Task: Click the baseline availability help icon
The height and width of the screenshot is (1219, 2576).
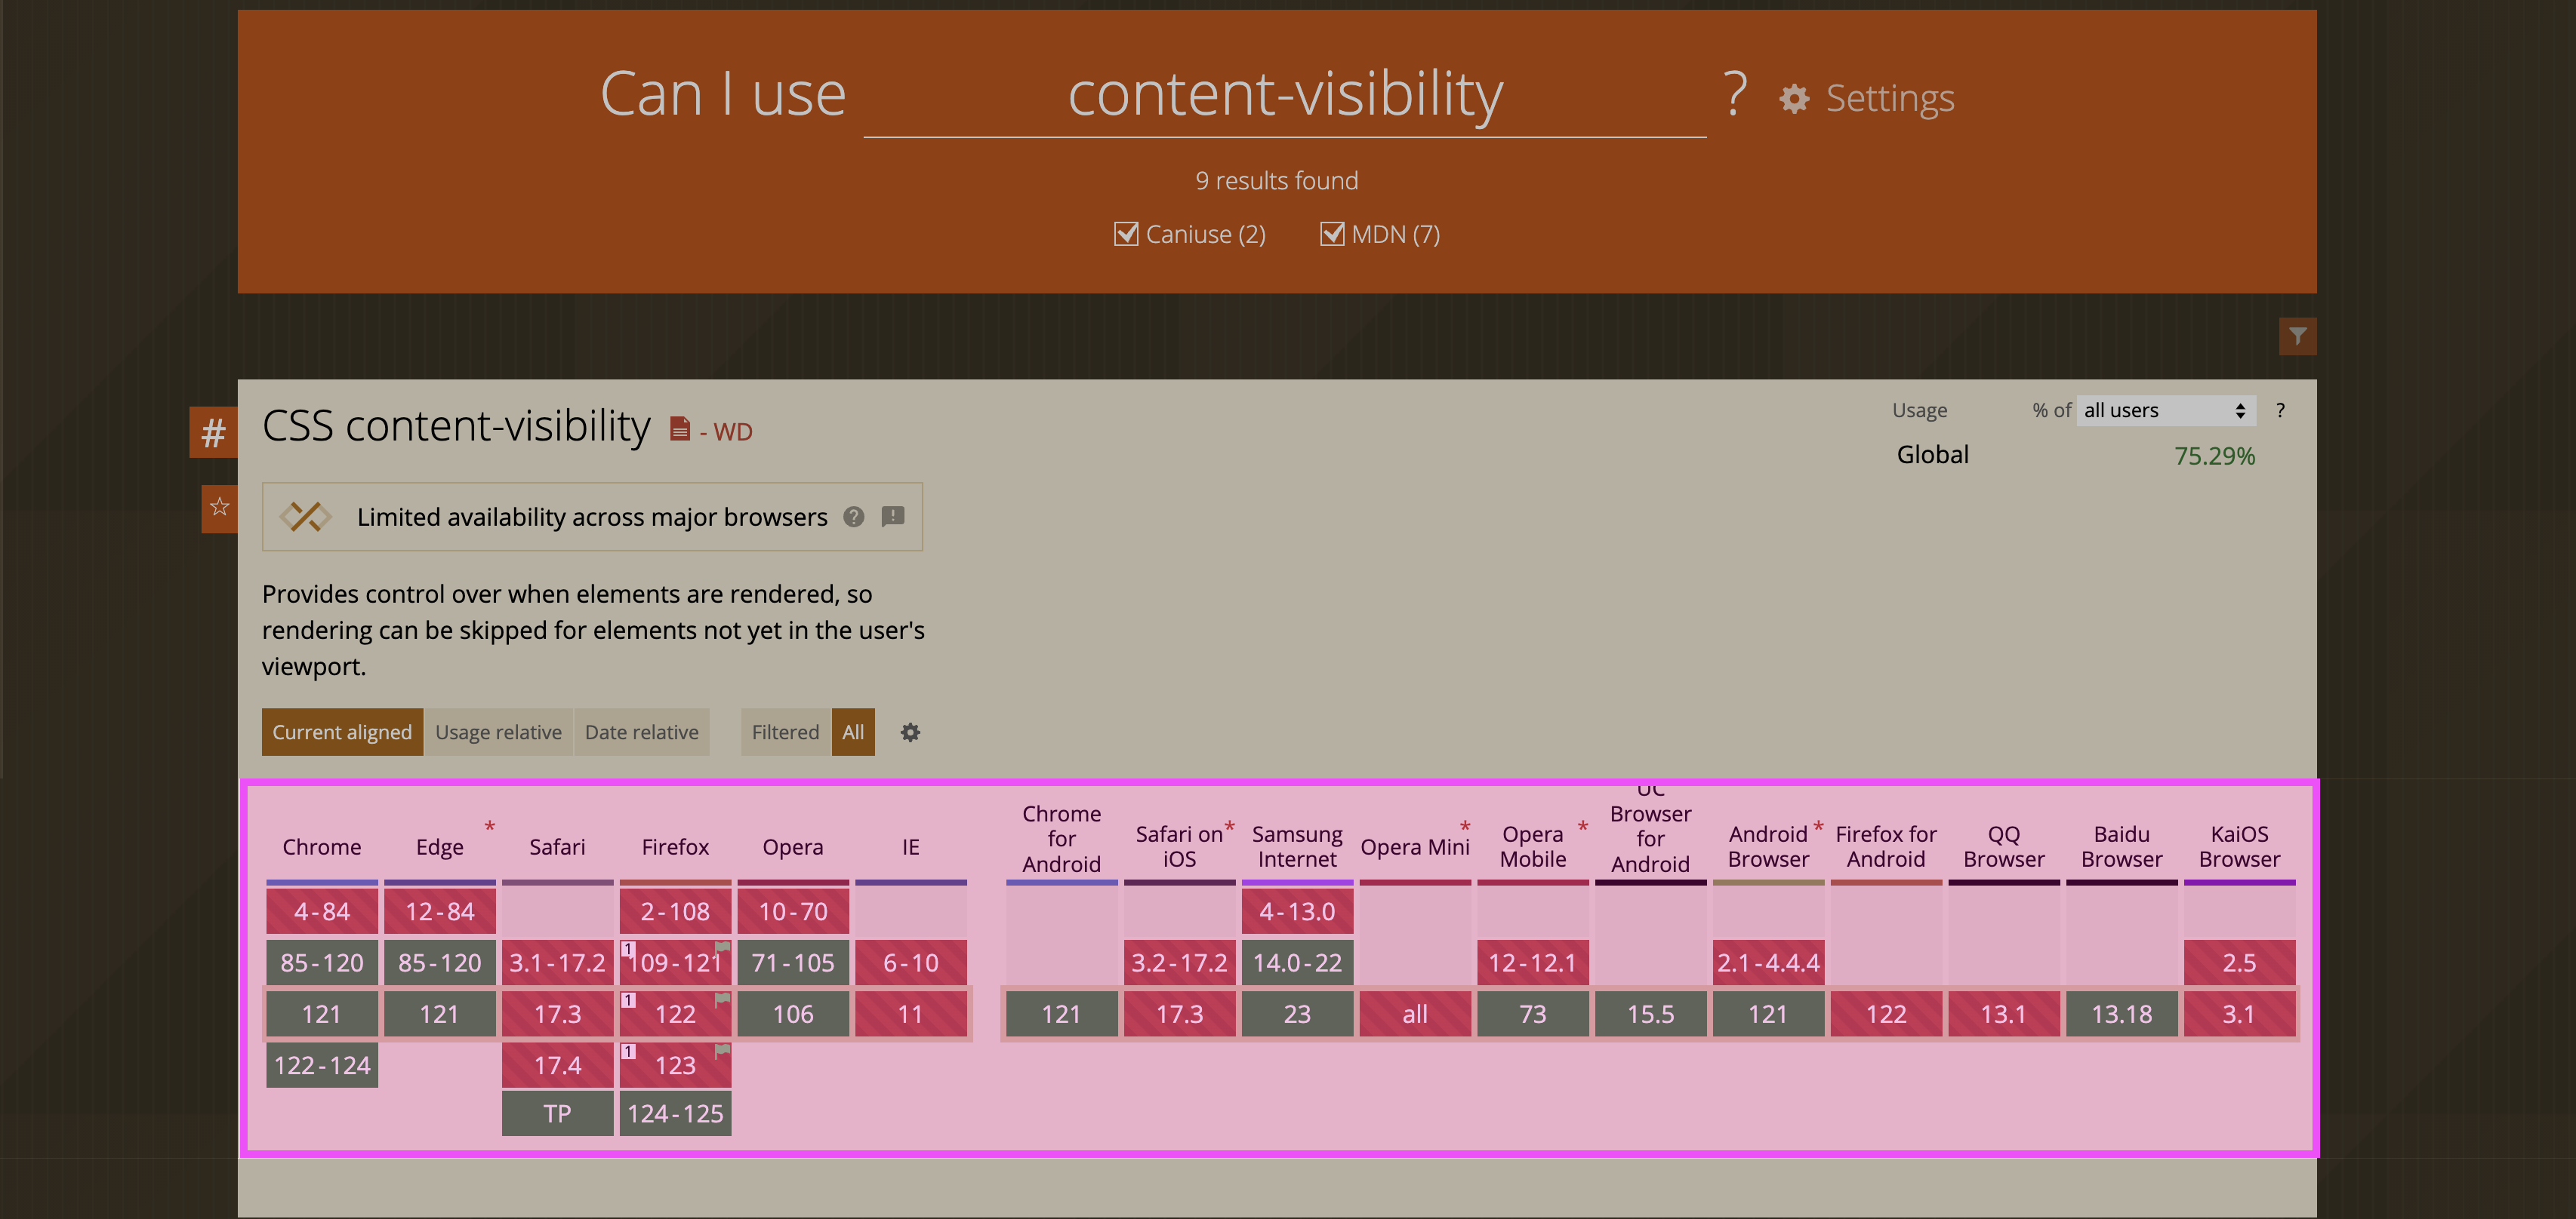Action: tap(853, 517)
